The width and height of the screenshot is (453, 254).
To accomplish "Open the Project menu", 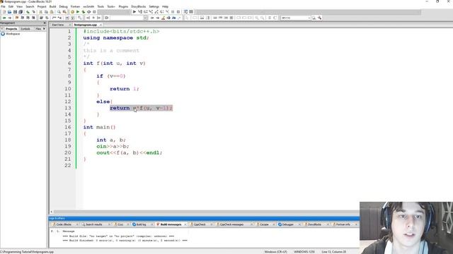I will point(42,6).
